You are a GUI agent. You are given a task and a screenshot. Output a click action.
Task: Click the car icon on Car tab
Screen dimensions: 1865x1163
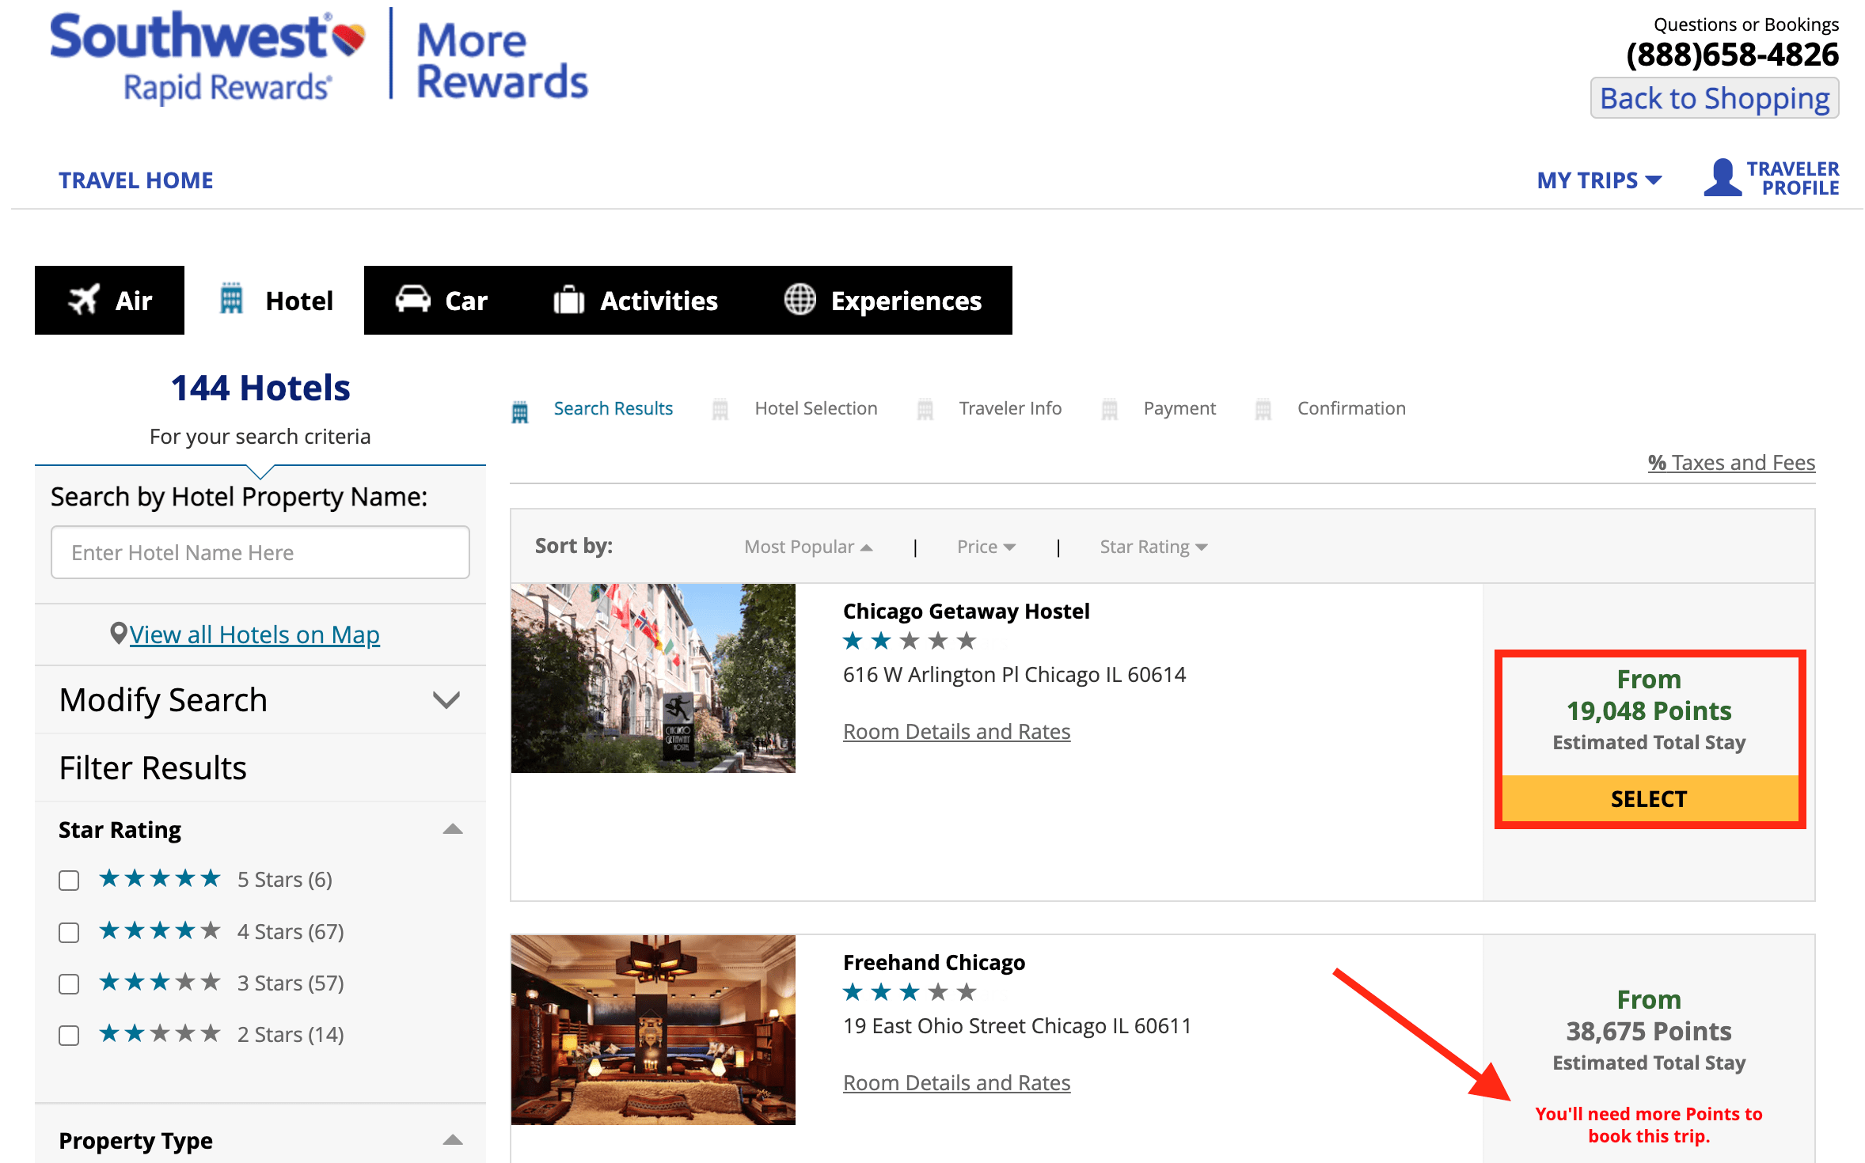412,299
